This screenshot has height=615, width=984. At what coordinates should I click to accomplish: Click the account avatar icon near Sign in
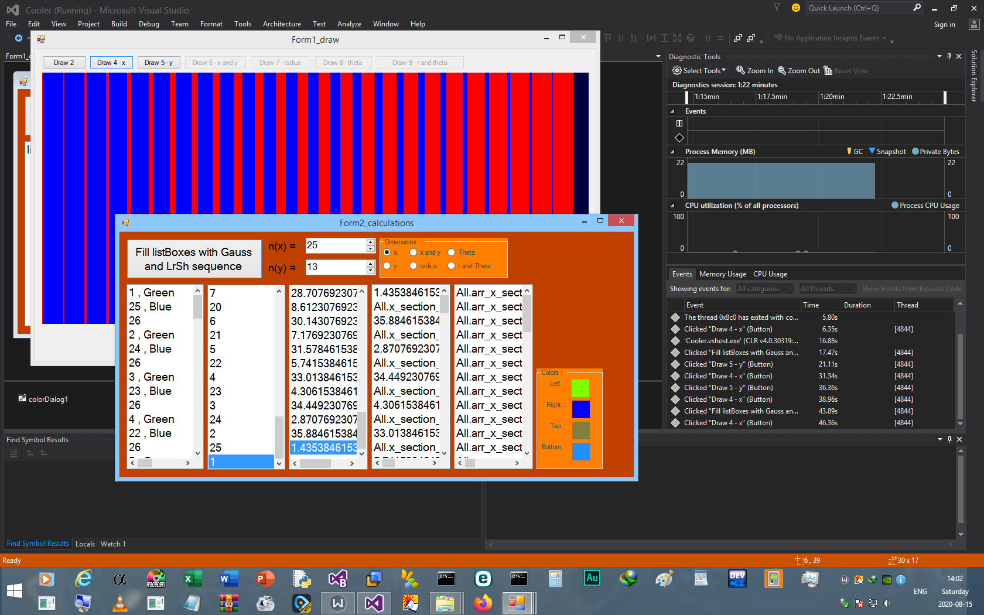click(x=974, y=24)
